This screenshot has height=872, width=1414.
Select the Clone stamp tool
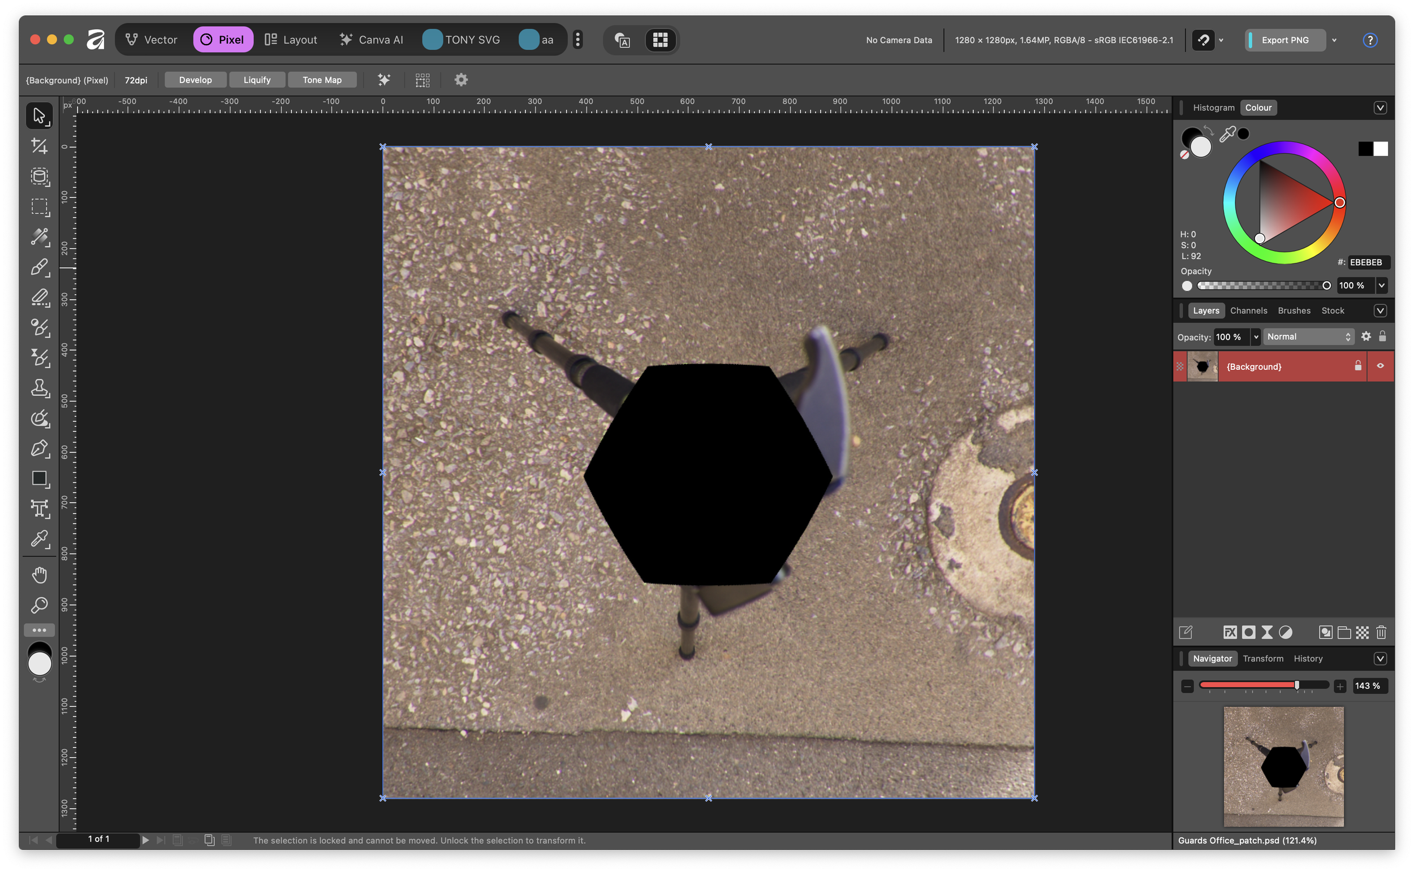pyautogui.click(x=39, y=388)
